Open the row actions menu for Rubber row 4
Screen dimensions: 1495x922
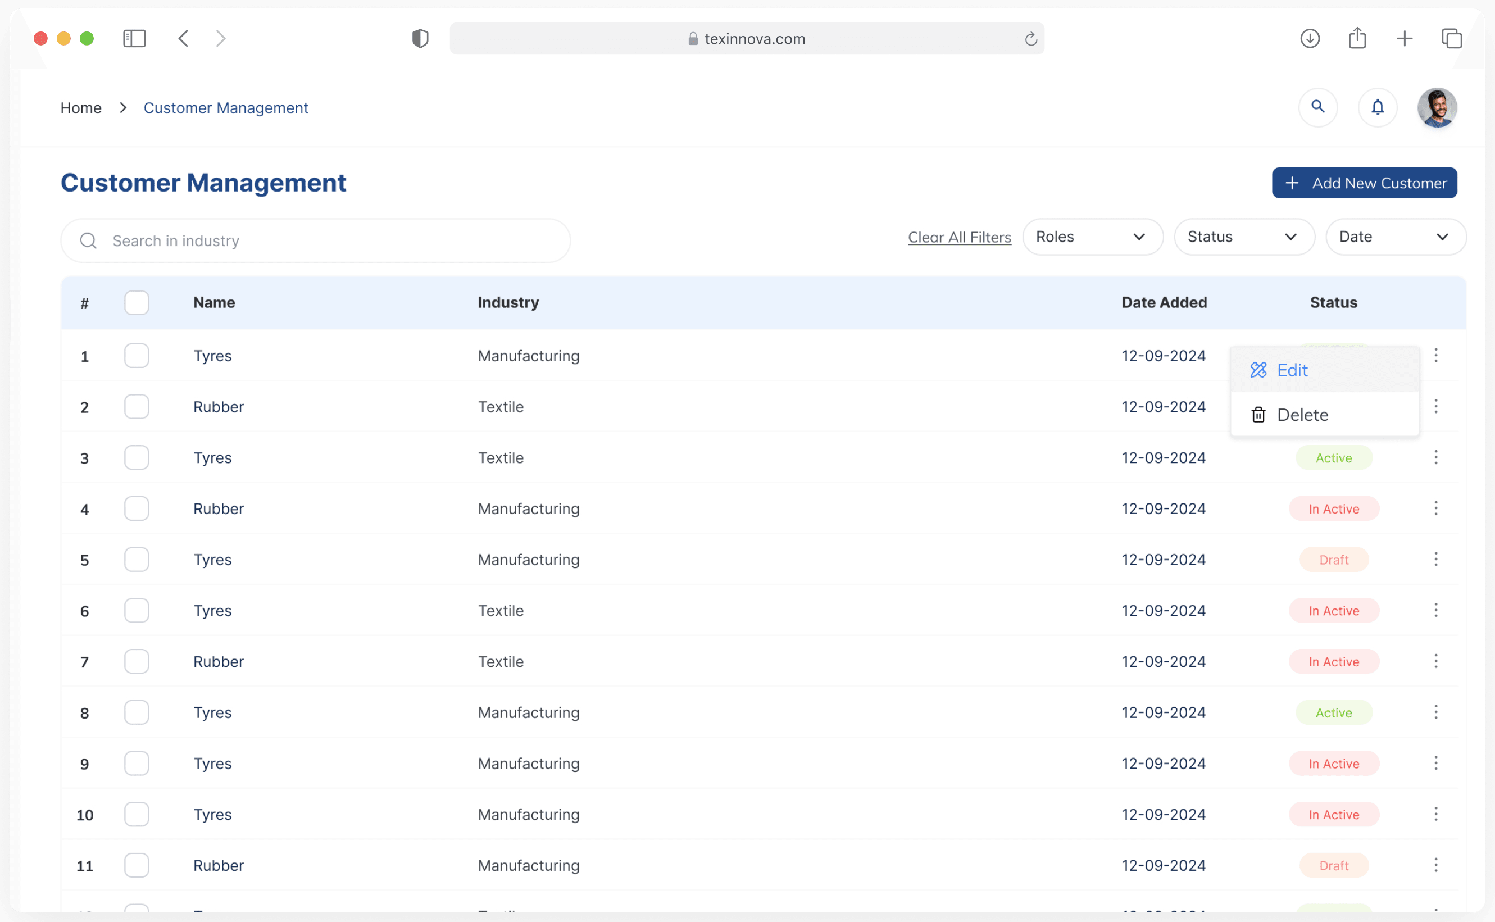[x=1436, y=508]
